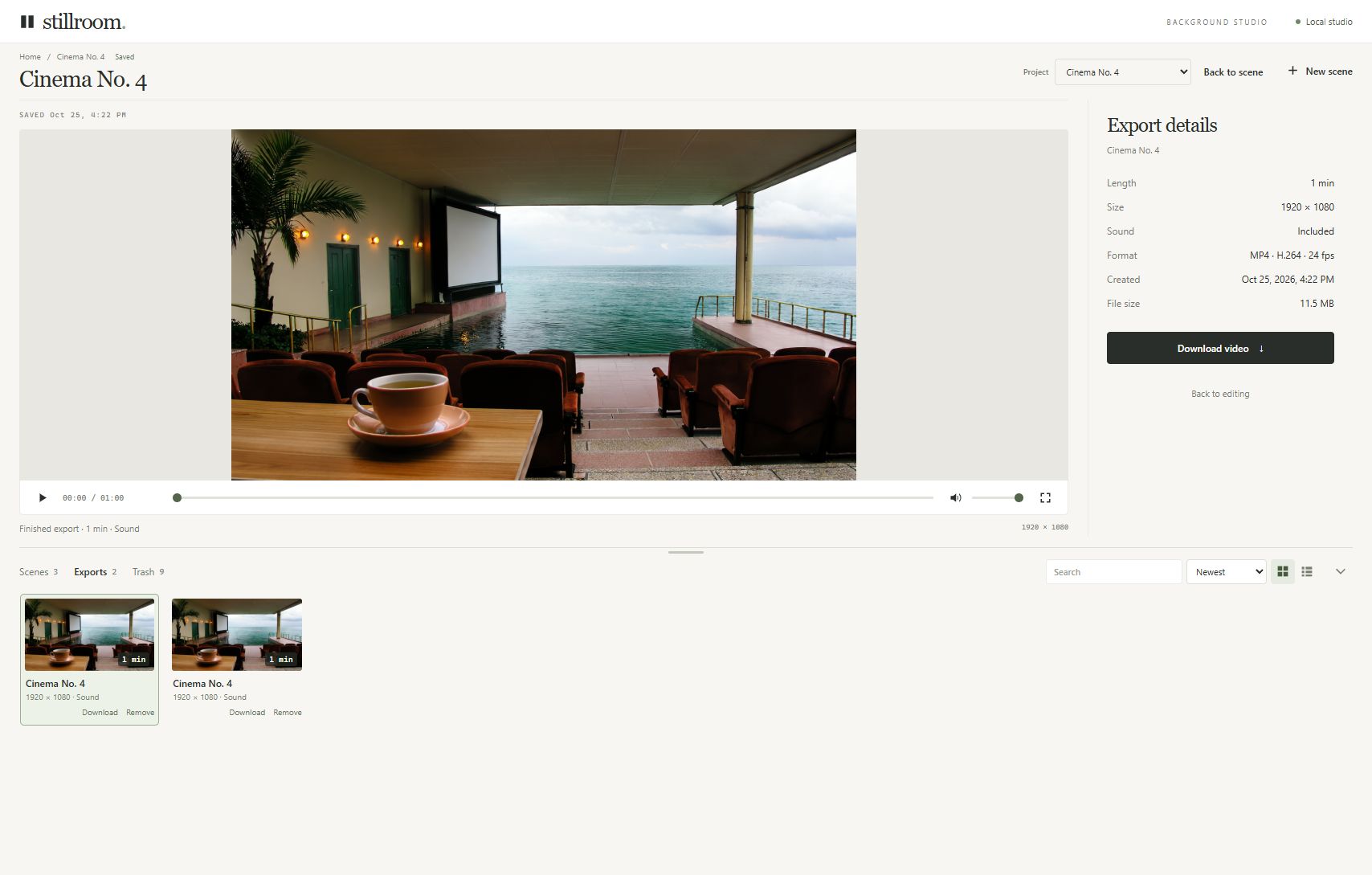Click the video progress slider

pyautogui.click(x=555, y=498)
